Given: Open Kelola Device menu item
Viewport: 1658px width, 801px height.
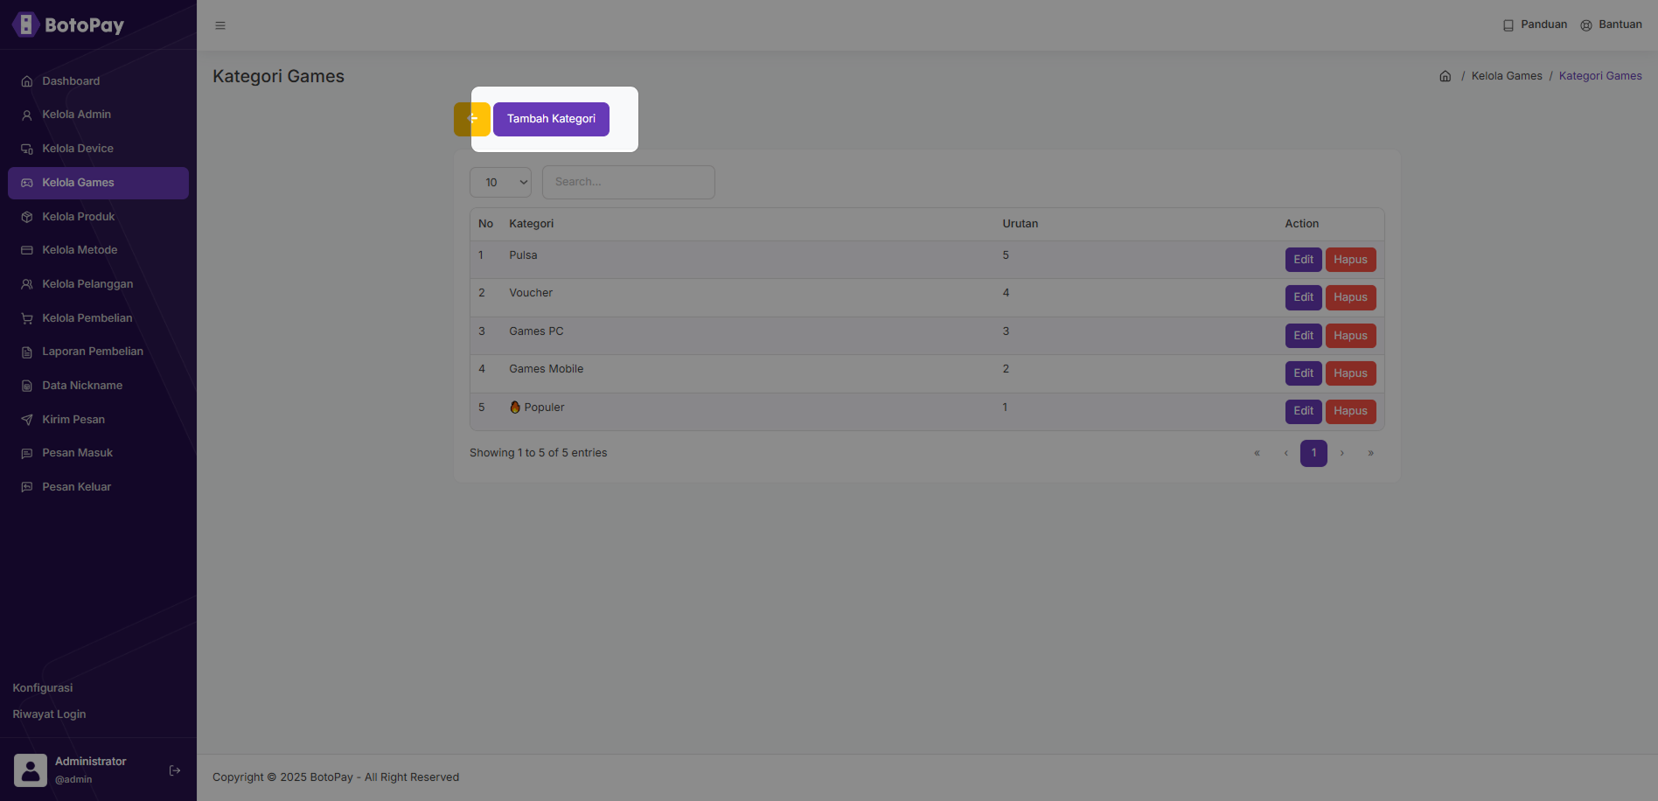Looking at the screenshot, I should pos(98,149).
